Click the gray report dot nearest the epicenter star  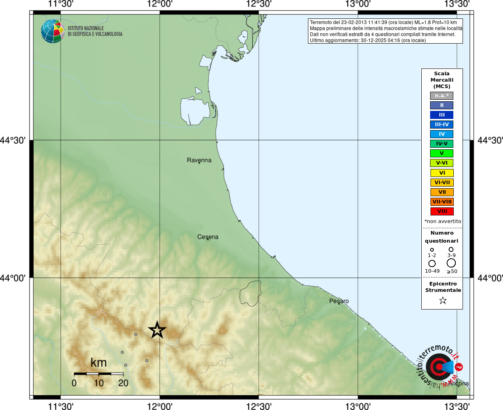(136, 334)
